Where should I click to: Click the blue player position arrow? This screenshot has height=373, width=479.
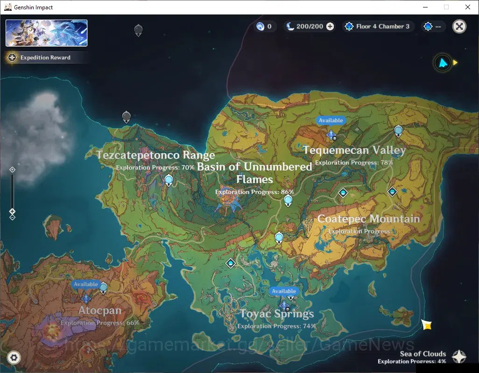(x=443, y=63)
